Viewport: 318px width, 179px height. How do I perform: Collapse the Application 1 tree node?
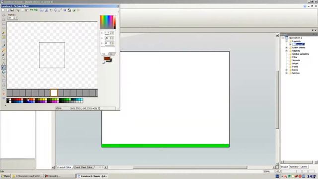coord(283,38)
